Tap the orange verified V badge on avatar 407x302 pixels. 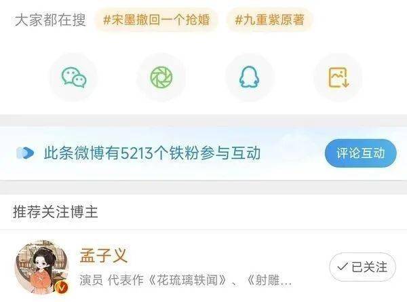(x=62, y=287)
